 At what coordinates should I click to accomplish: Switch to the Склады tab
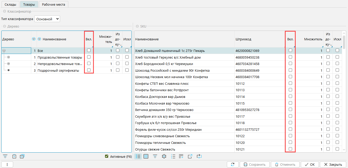click(10, 4)
